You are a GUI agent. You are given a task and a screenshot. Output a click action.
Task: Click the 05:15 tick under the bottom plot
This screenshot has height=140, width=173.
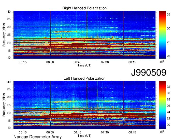pyautogui.click(x=23, y=132)
